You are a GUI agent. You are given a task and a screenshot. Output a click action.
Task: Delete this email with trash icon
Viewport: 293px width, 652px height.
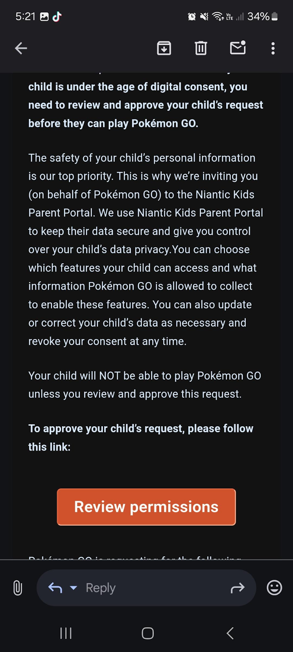201,48
